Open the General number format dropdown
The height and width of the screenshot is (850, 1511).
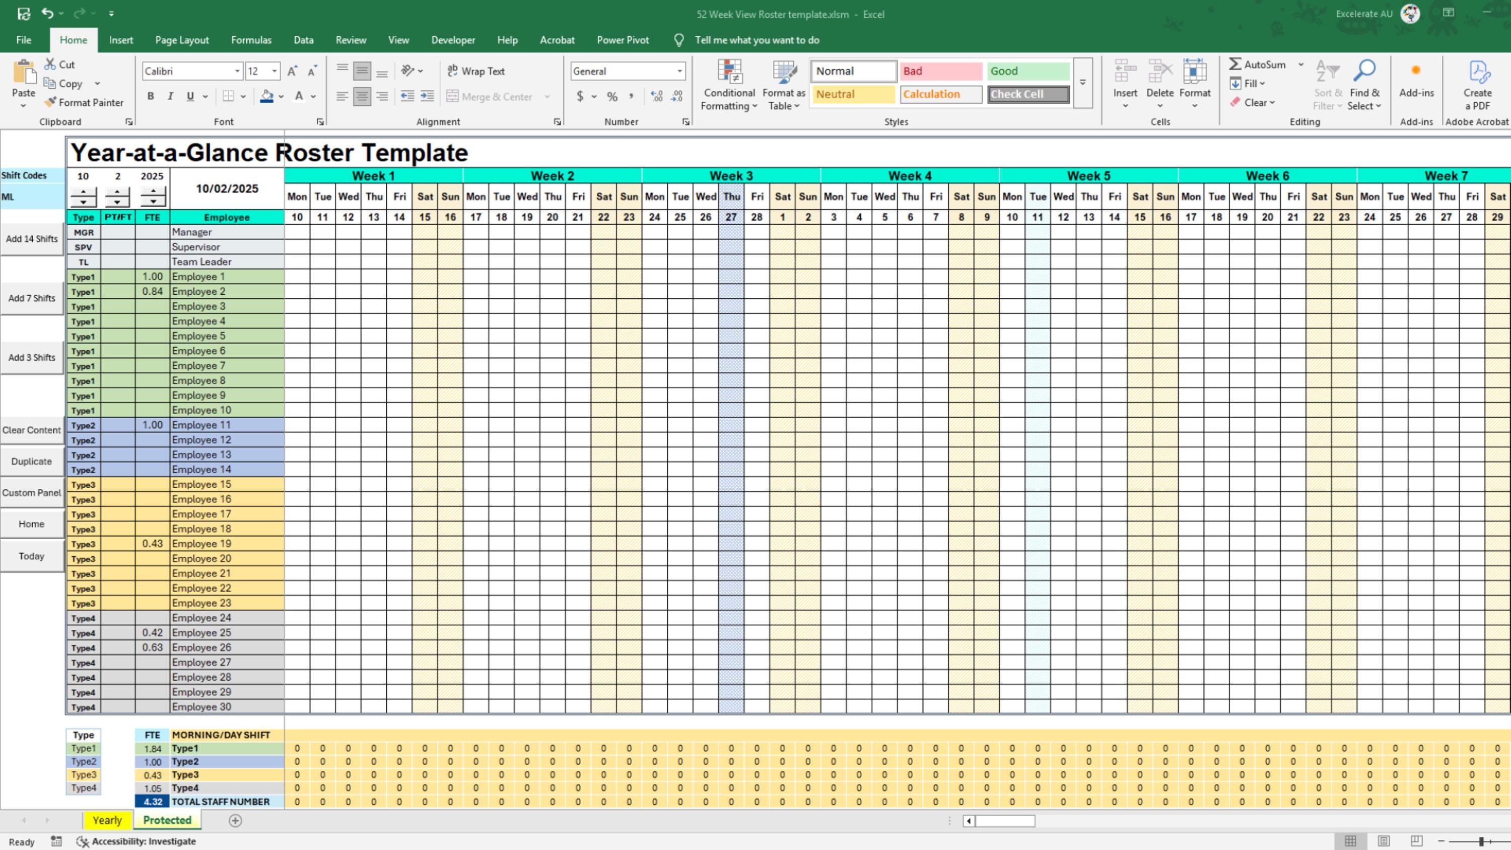click(679, 71)
